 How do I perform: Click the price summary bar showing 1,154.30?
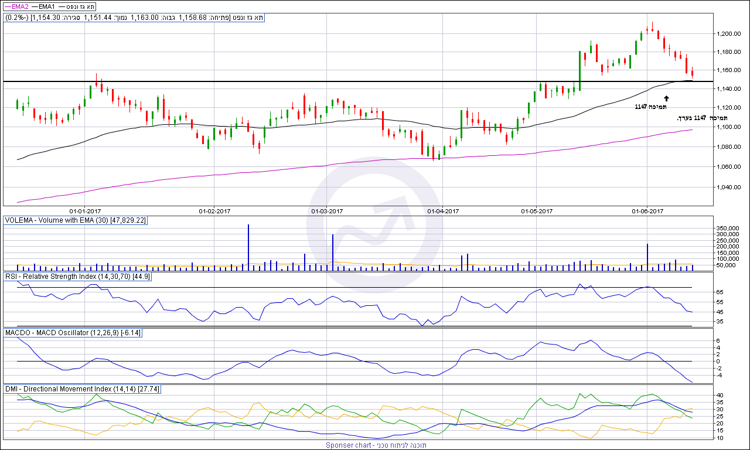point(134,18)
